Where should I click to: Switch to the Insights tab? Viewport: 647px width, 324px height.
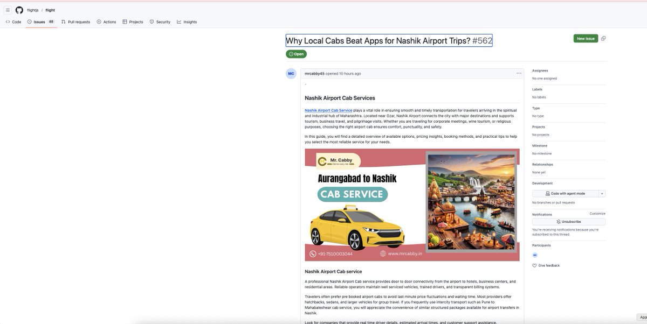coord(187,22)
